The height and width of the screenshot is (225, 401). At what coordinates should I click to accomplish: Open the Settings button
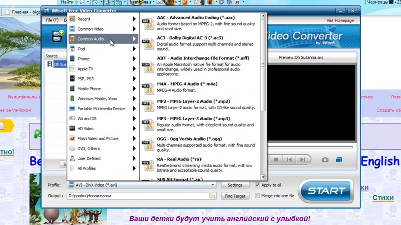tap(235, 185)
